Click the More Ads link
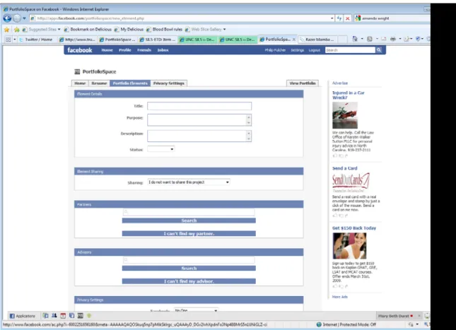 [339, 297]
